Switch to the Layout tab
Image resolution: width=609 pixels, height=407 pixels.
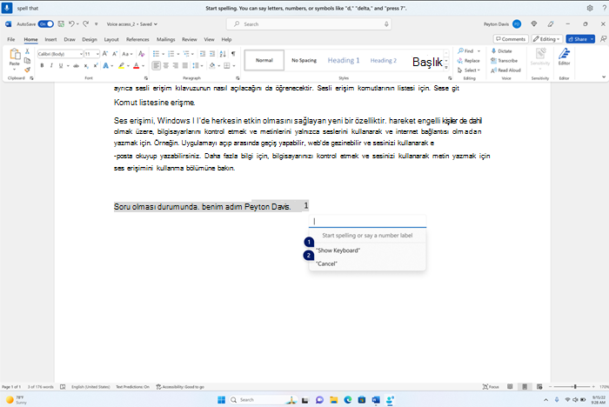(x=111, y=39)
